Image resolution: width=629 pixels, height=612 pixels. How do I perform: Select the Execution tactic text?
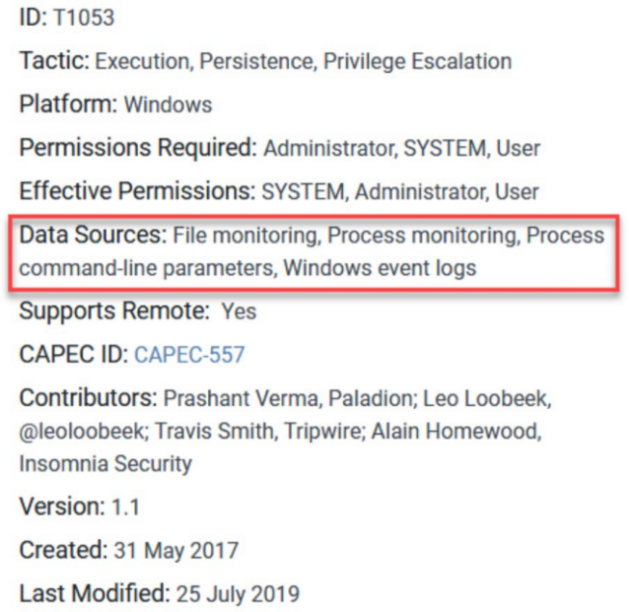(x=143, y=62)
